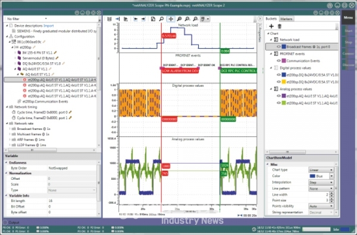This screenshot has height=235, width=357.
Task: Click the Start button in sidebar
Action: [x=348, y=31]
